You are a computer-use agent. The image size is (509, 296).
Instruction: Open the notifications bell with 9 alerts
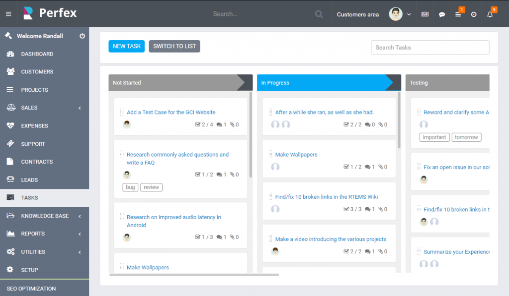[490, 14]
